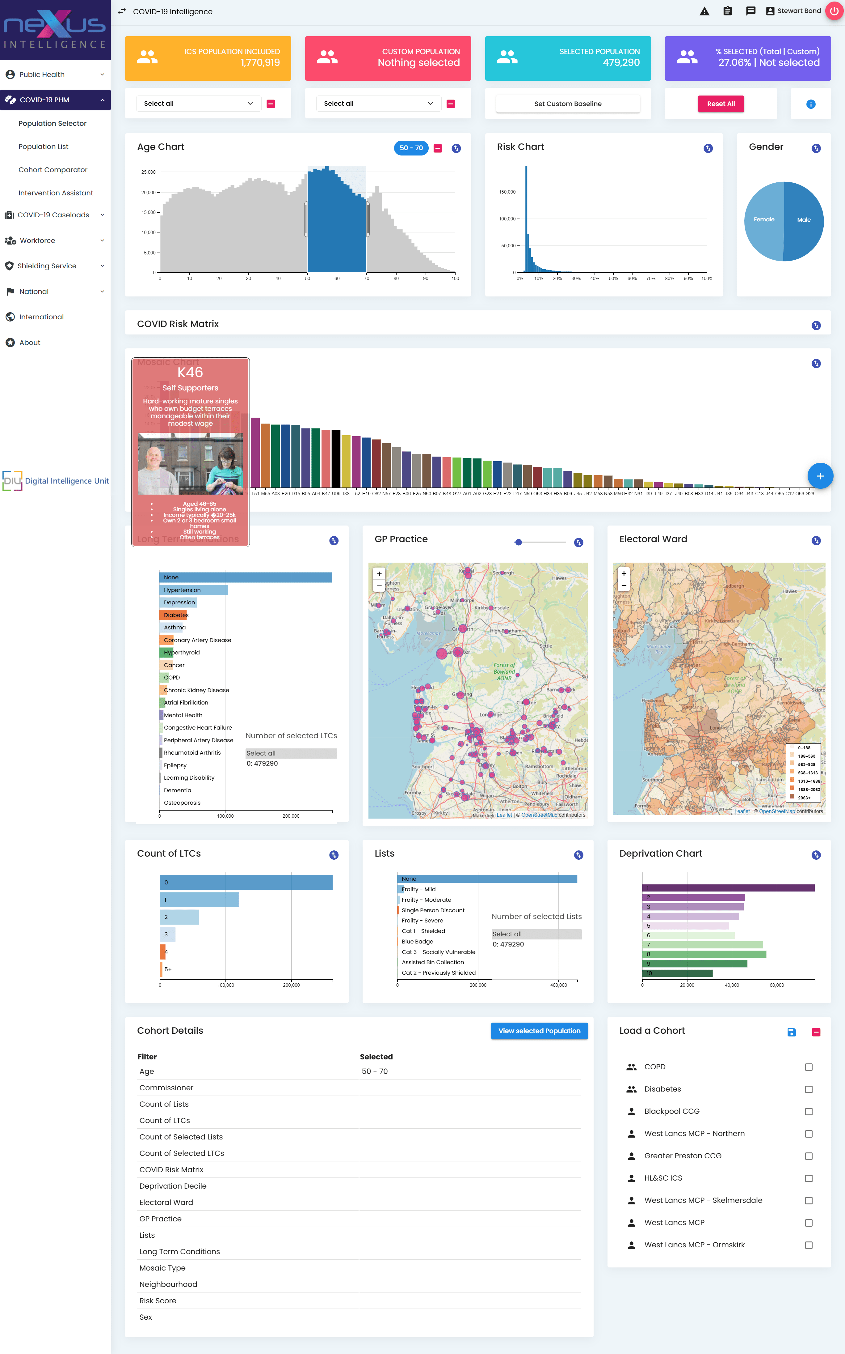The height and width of the screenshot is (1354, 845).
Task: Open the ICS population Select all dropdown
Action: (198, 104)
